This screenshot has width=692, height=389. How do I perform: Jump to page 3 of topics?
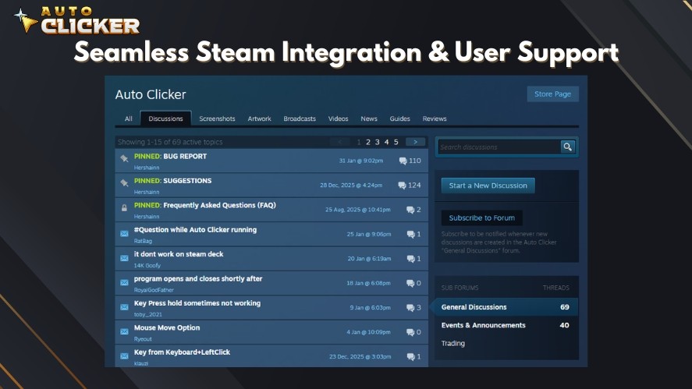click(378, 142)
